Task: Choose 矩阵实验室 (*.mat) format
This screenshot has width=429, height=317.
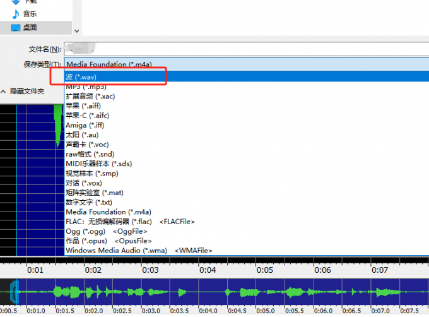Action: click(247, 193)
